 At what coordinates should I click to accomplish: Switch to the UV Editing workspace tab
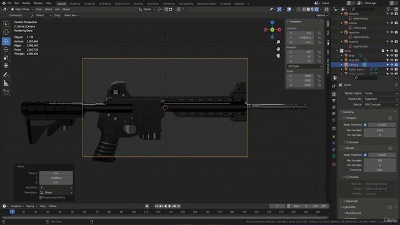point(105,4)
